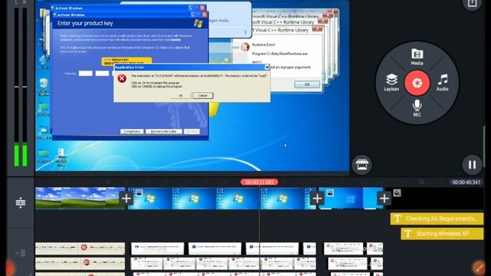491x276 pixels.
Task: Open the Audio browser
Action: (443, 83)
